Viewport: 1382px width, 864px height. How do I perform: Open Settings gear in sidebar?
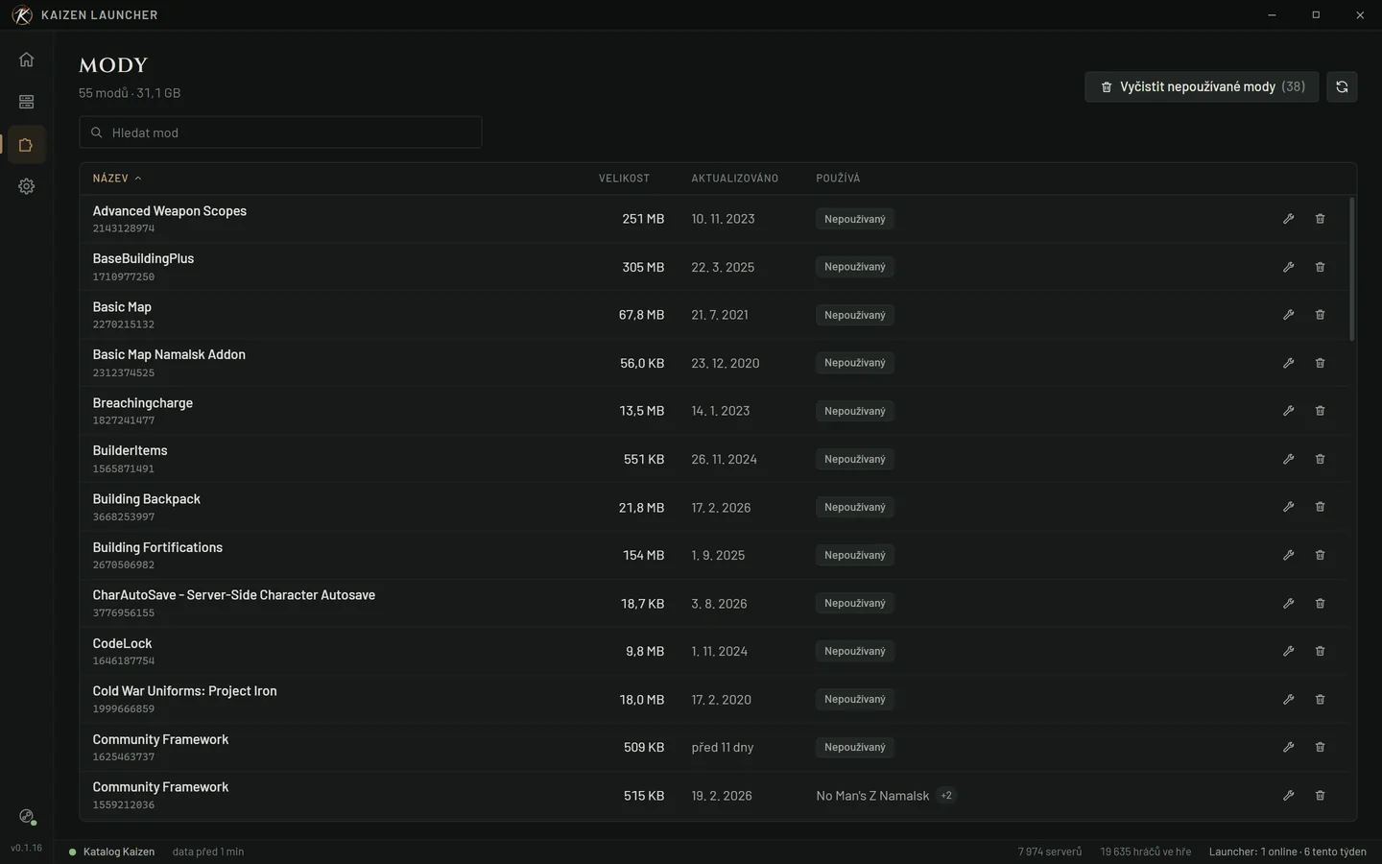pos(26,186)
